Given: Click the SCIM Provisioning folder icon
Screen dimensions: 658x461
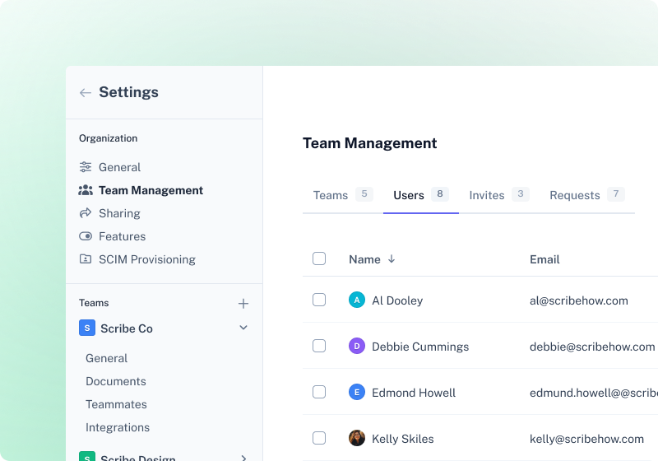Looking at the screenshot, I should (86, 259).
